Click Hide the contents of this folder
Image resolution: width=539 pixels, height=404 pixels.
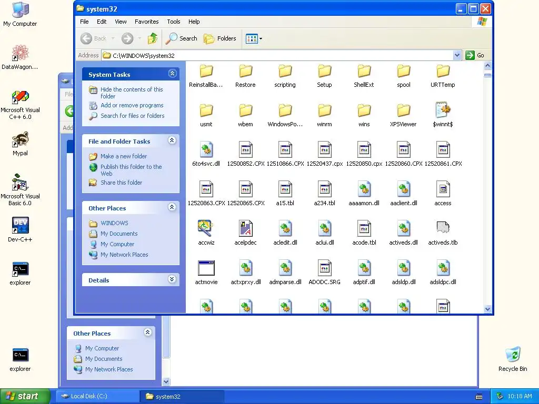[132, 93]
